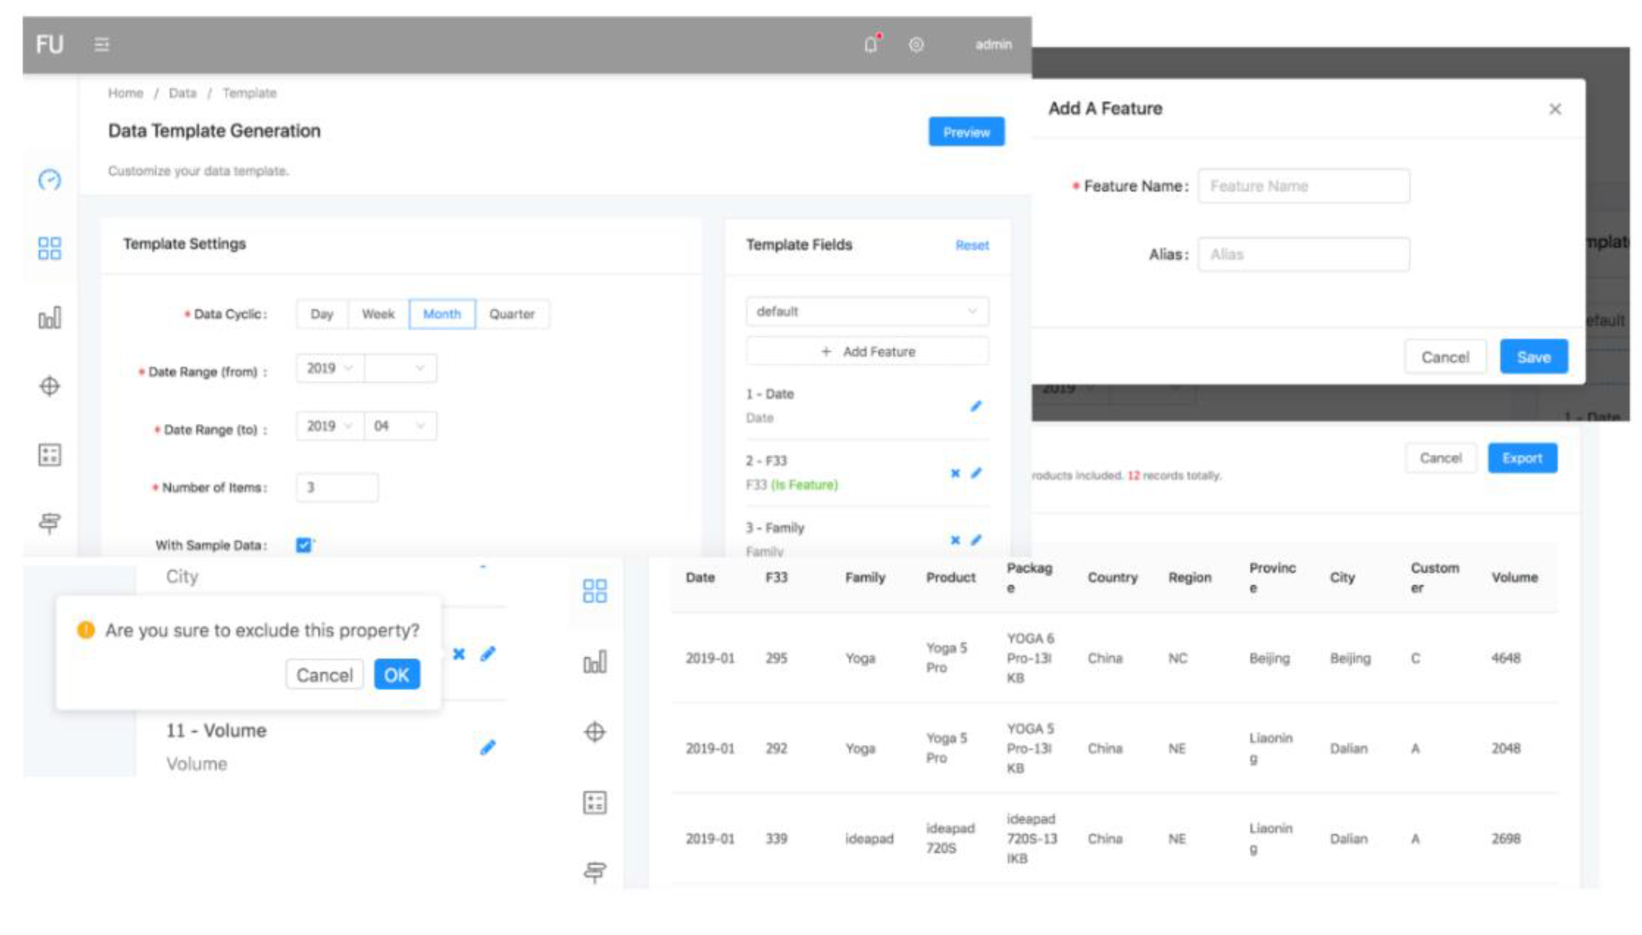Open the dashboard gauge sidebar icon
The image size is (1642, 935).
tap(49, 179)
